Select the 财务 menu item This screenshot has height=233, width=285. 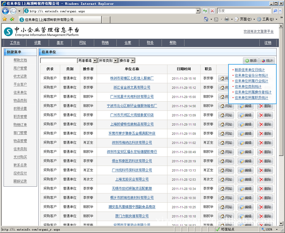[x=150, y=43]
